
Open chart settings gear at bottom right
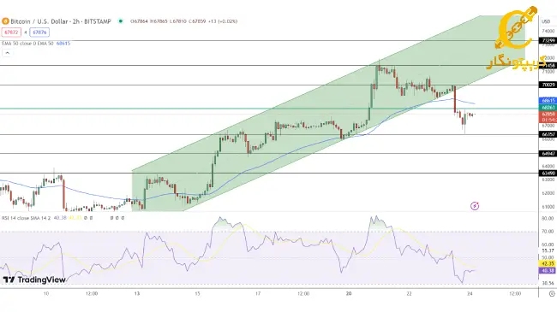click(552, 293)
